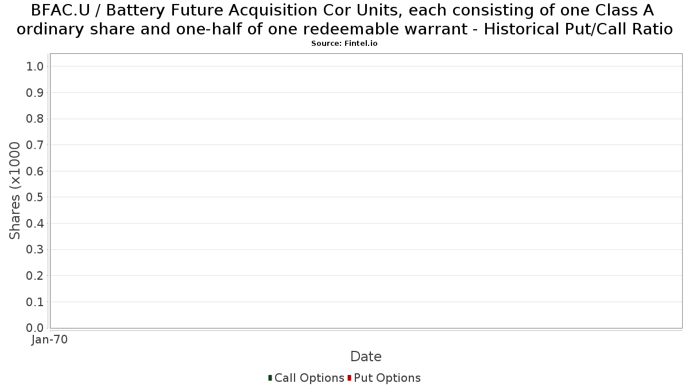
Task: Click the 0.4 y-axis tick label
Action: (x=35, y=223)
